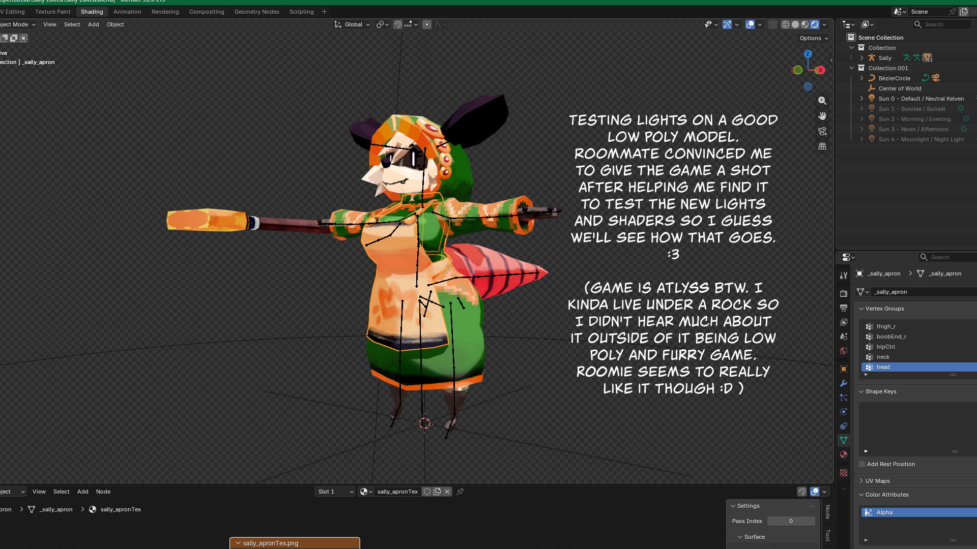Expand the Sally armature in outliner
The height and width of the screenshot is (549, 977).
[862, 58]
